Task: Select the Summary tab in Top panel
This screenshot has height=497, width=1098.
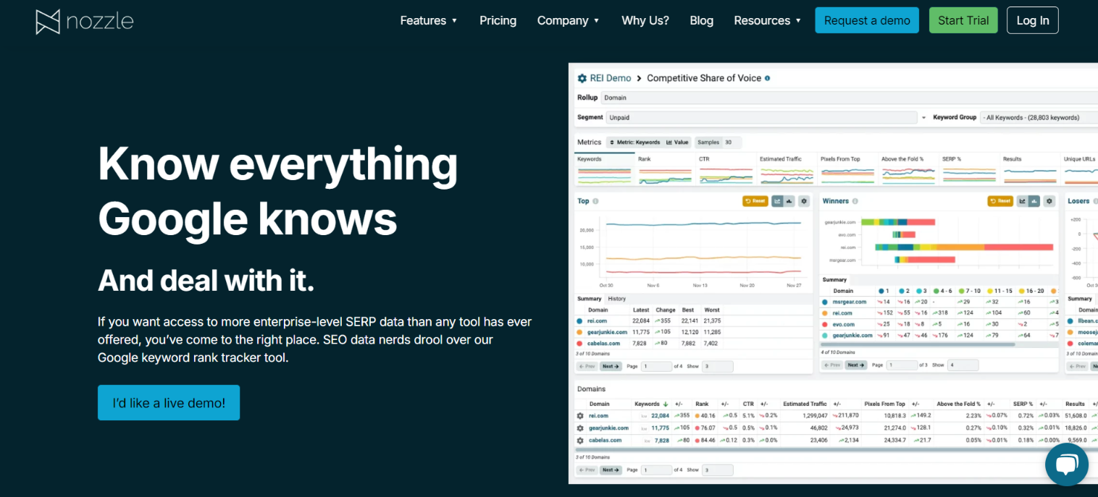Action: coord(590,299)
